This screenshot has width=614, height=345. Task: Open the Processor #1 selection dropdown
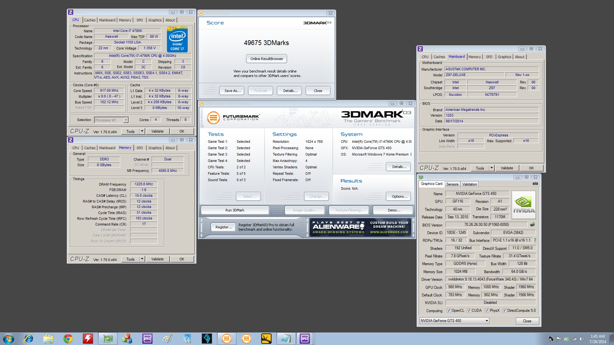pos(111,120)
